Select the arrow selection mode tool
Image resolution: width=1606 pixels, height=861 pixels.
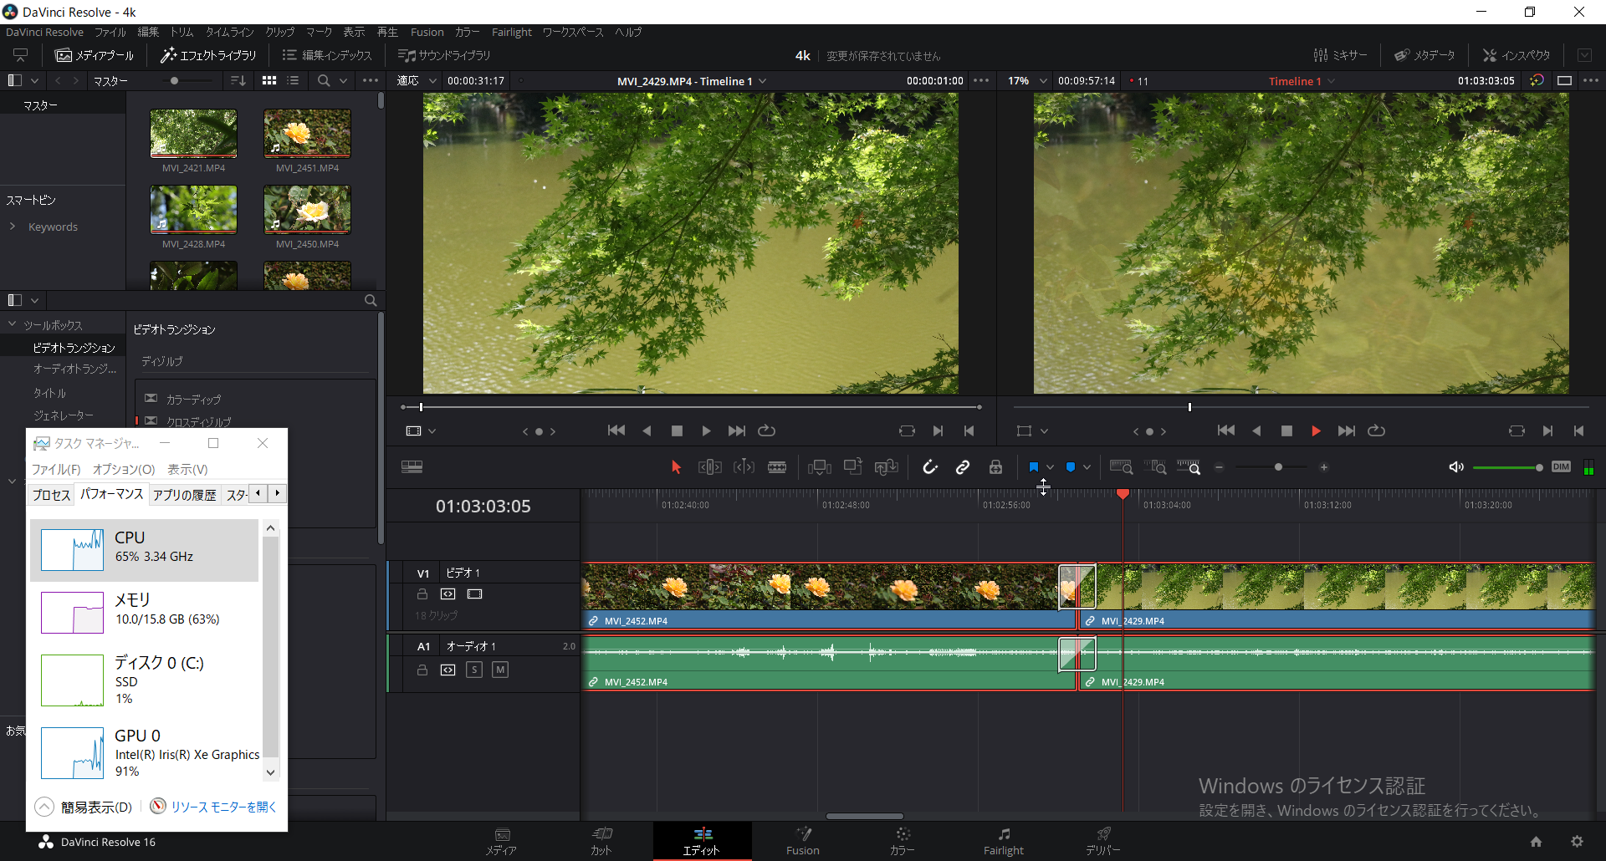click(676, 467)
